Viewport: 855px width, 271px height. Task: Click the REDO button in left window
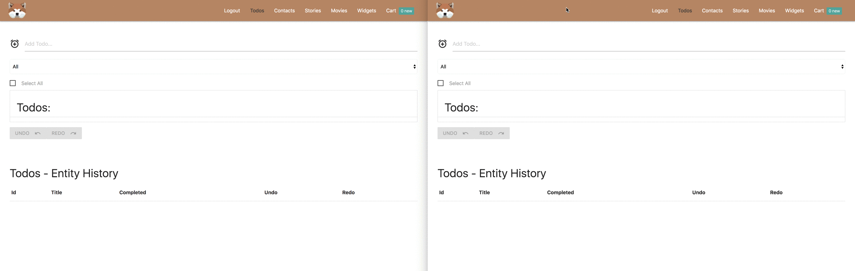tap(64, 133)
